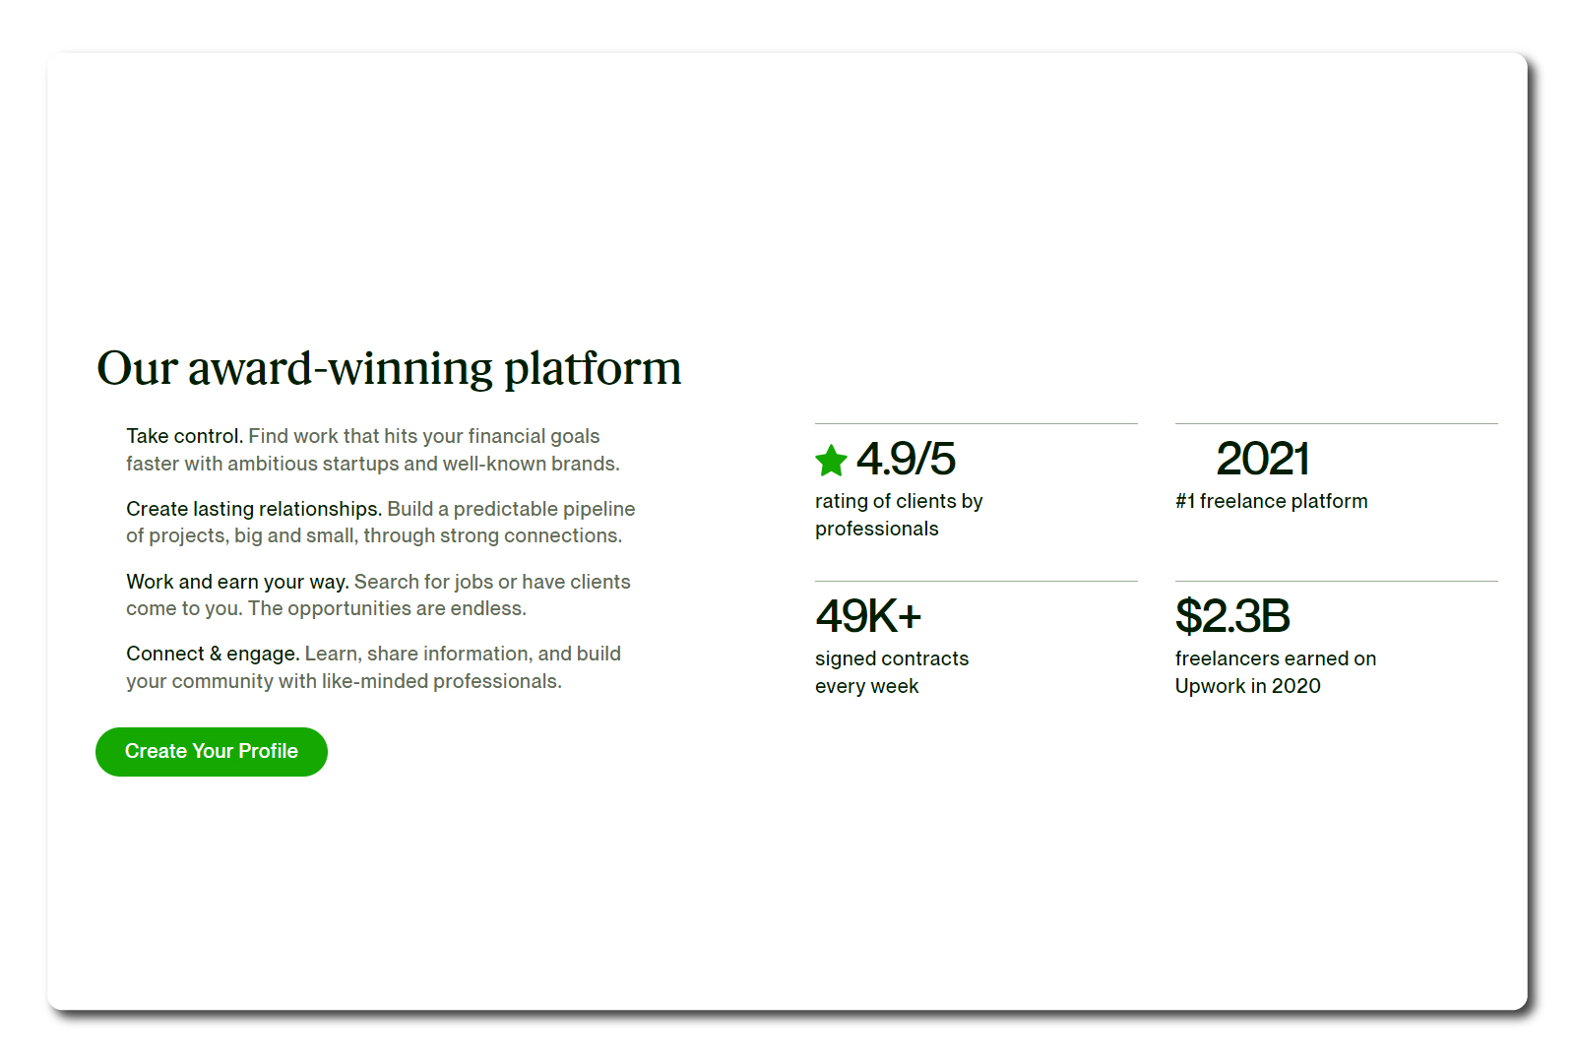The image size is (1575, 1063).
Task: Click 'The opportunities are endless.' sentence
Action: click(x=387, y=608)
